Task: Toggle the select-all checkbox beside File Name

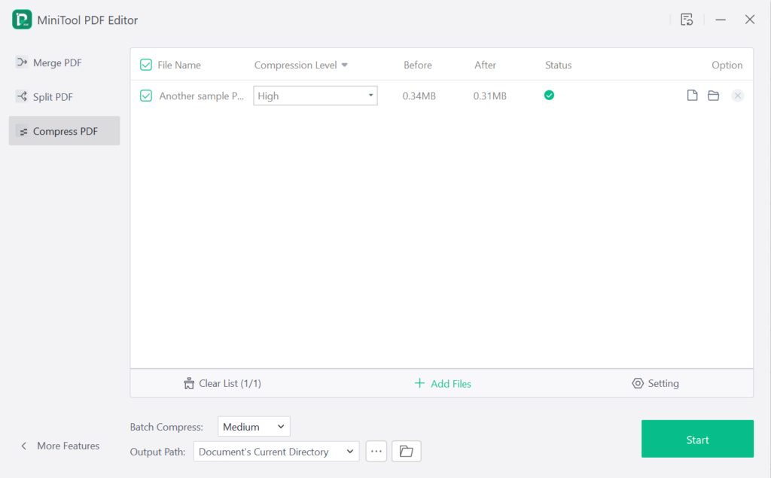Action: pyautogui.click(x=146, y=65)
